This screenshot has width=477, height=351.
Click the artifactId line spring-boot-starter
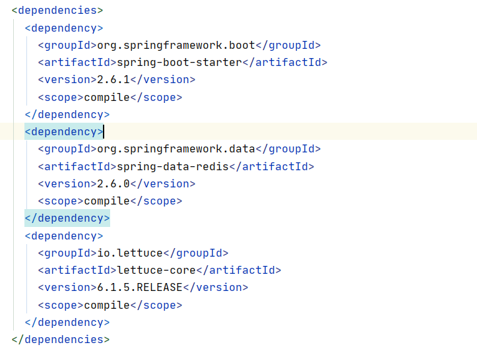pos(183,63)
